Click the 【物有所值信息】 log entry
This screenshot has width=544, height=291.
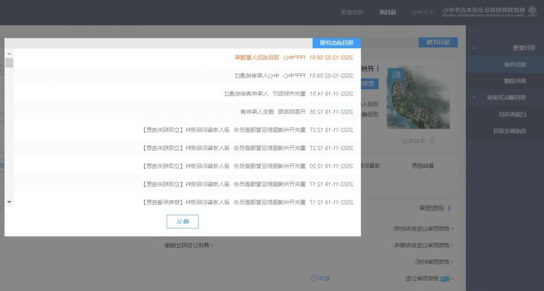tap(248, 202)
